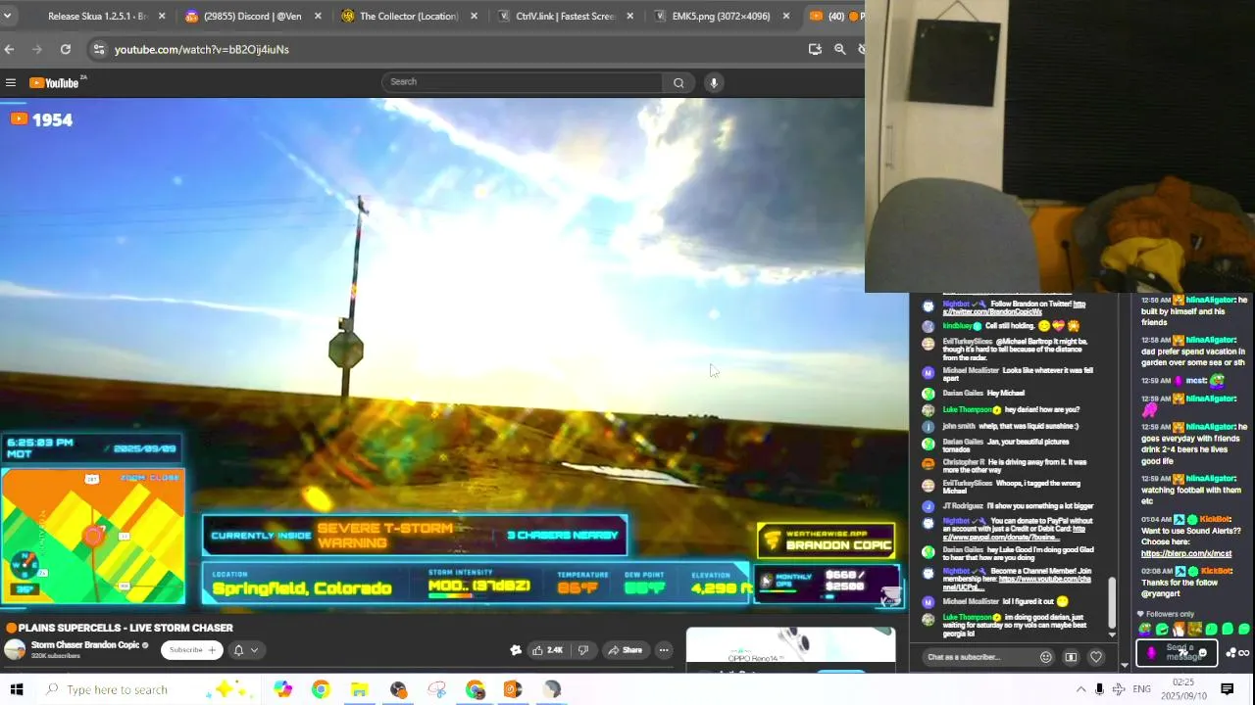Close the EMK5.png tab
1255x705 pixels.
[786, 16]
